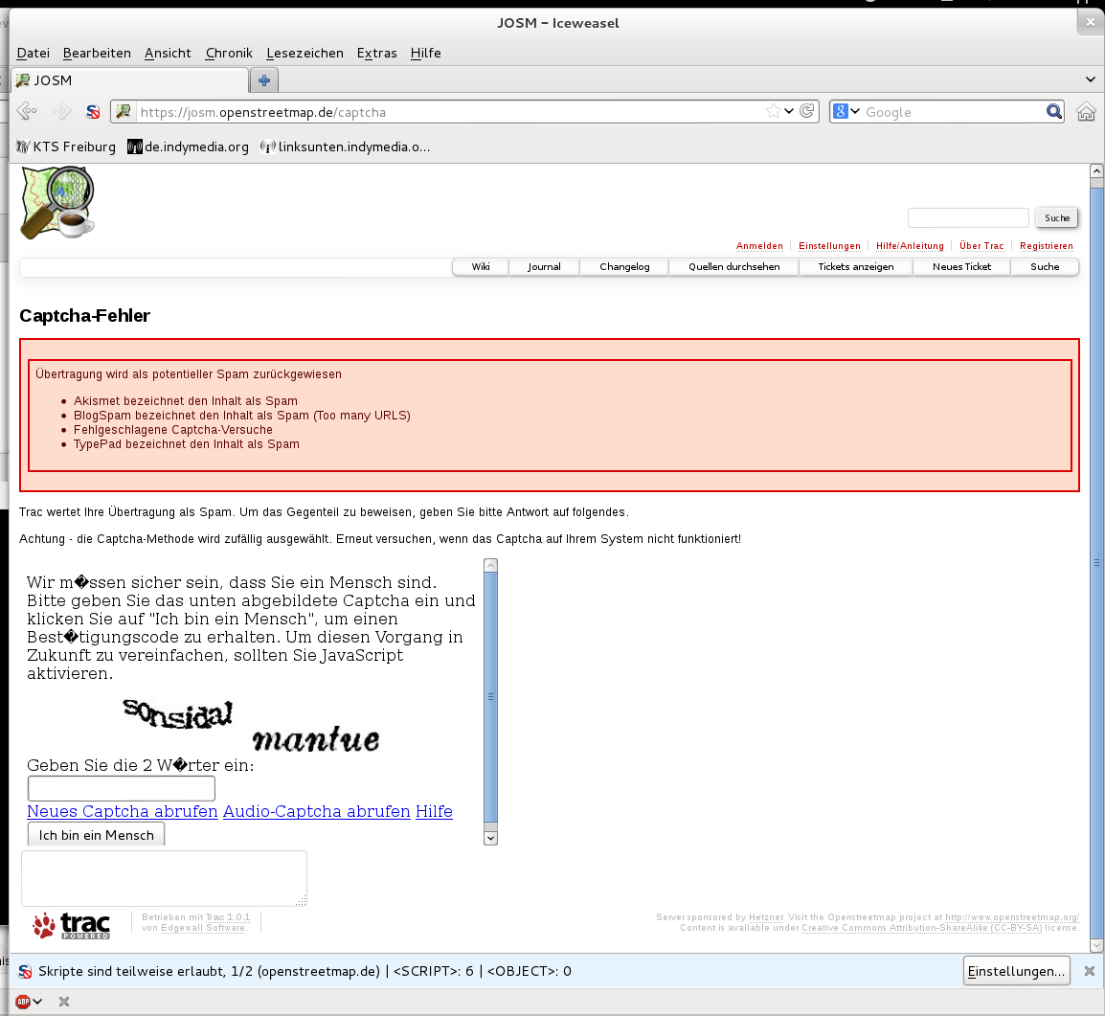The height and width of the screenshot is (1016, 1105).
Task: Click the captcha frame's vertical scrollbar
Action: click(490, 696)
